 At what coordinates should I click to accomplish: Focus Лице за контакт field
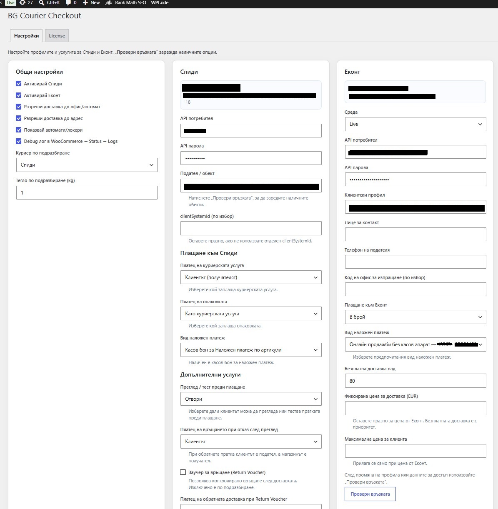point(415,234)
